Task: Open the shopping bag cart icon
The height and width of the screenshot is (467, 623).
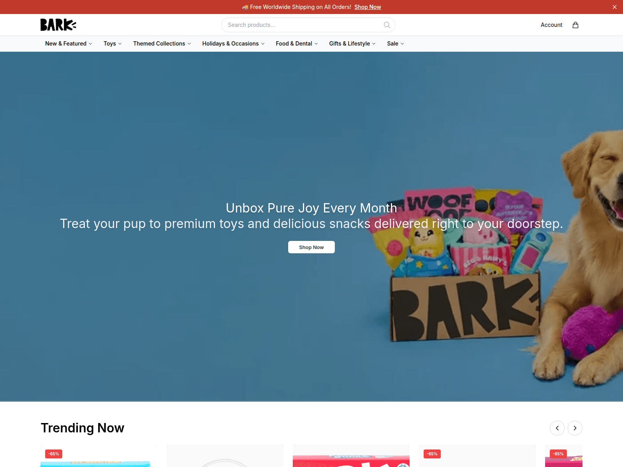Action: pyautogui.click(x=575, y=25)
